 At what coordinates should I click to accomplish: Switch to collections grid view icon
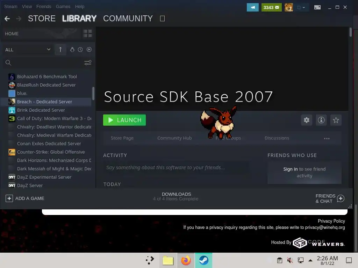point(87,33)
